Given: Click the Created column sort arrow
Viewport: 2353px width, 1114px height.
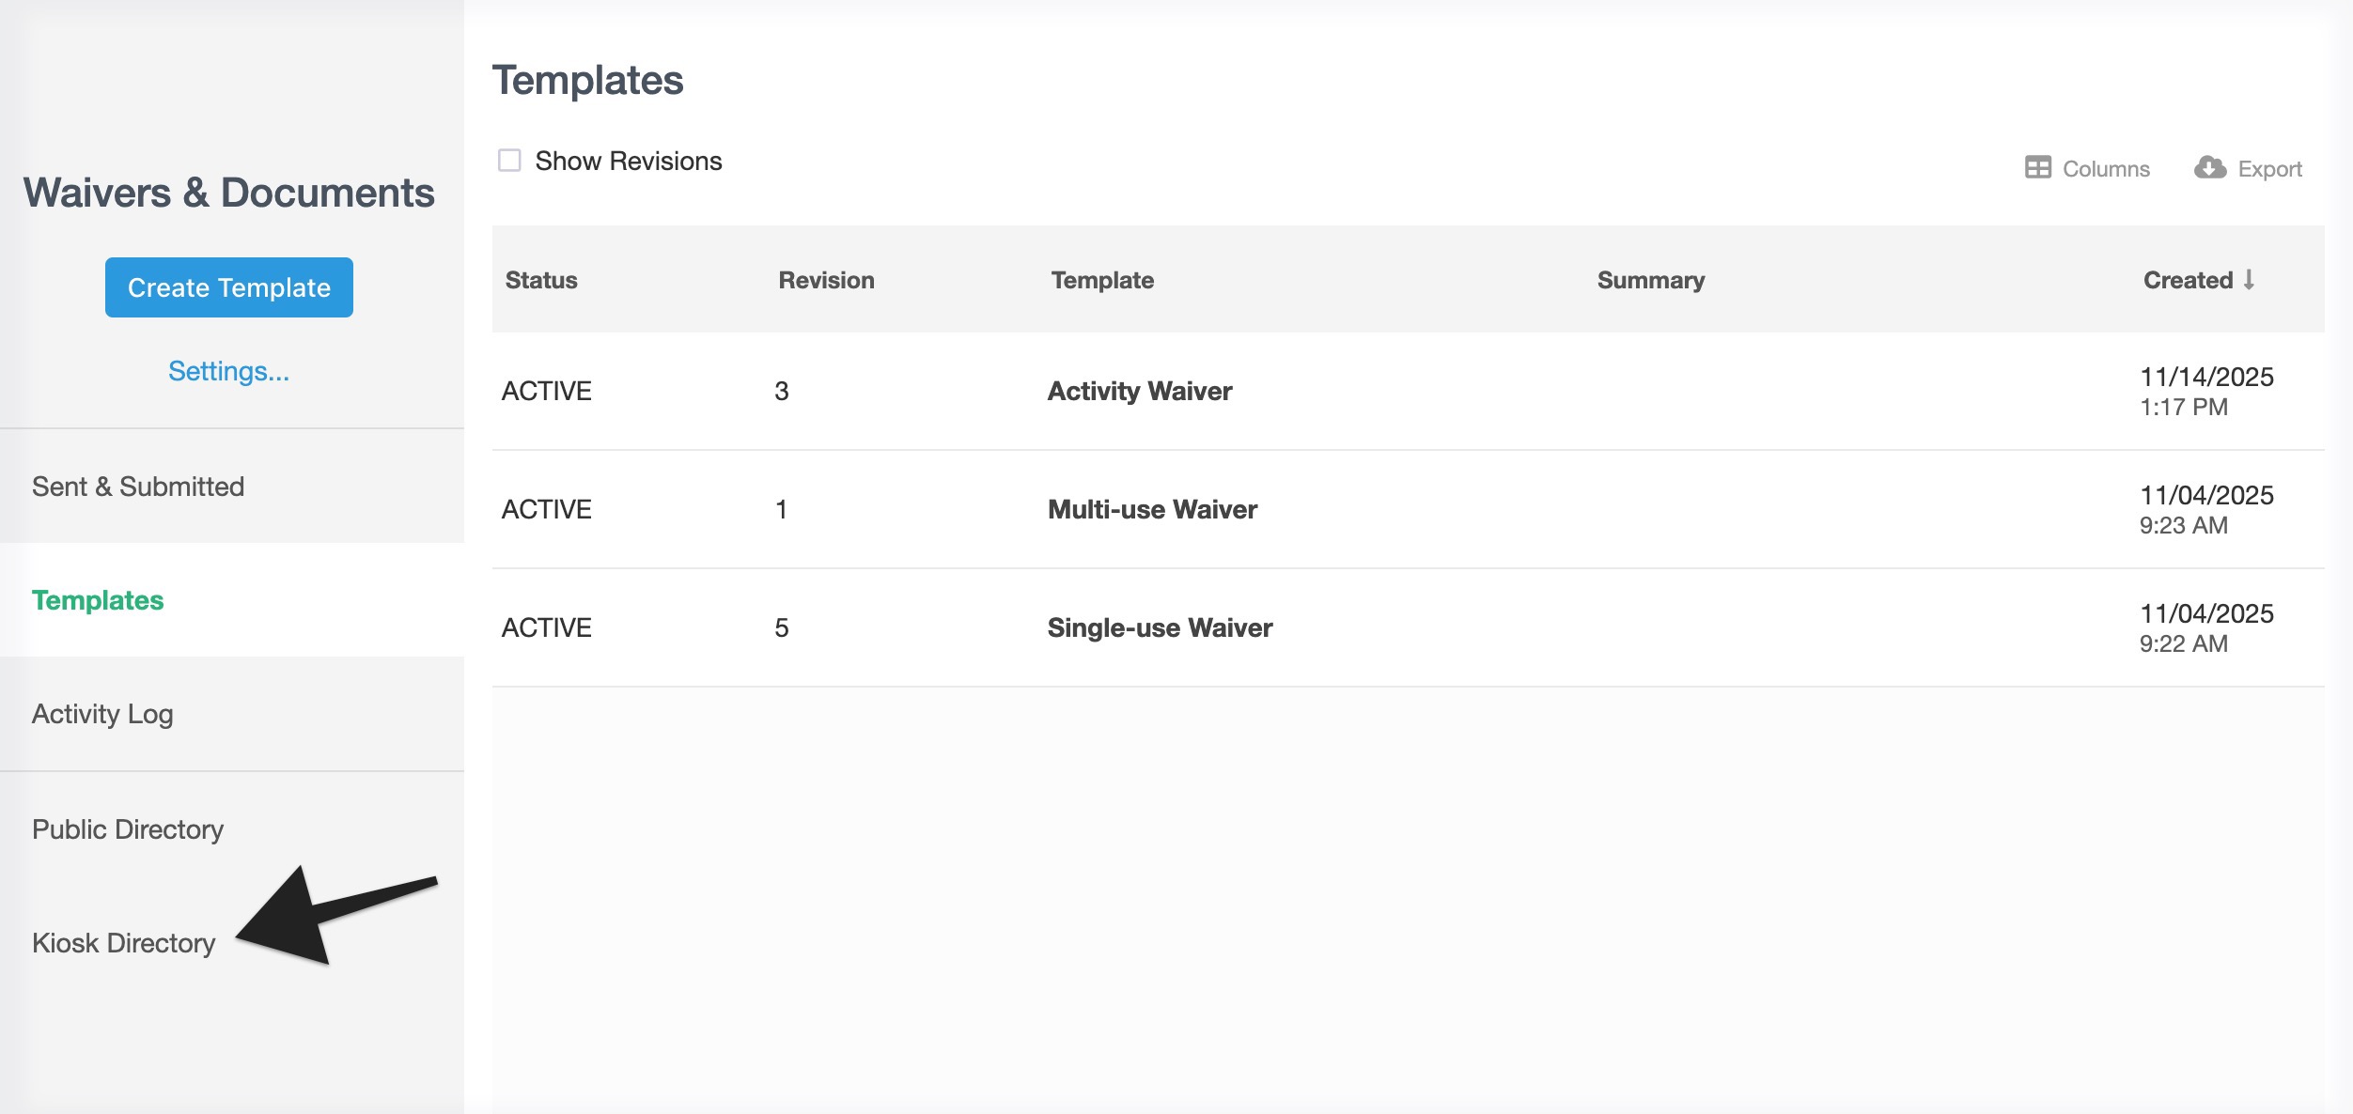Looking at the screenshot, I should (2249, 280).
